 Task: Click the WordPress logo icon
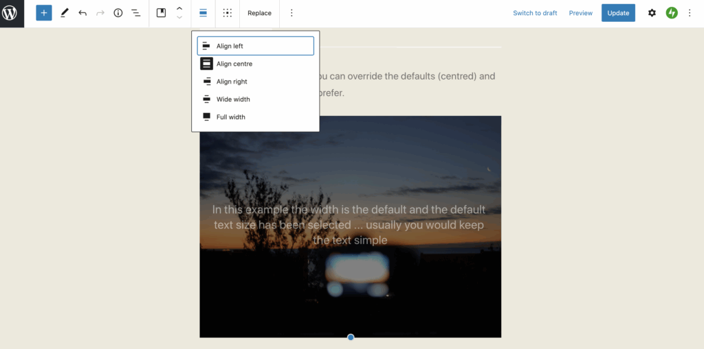[x=12, y=13]
